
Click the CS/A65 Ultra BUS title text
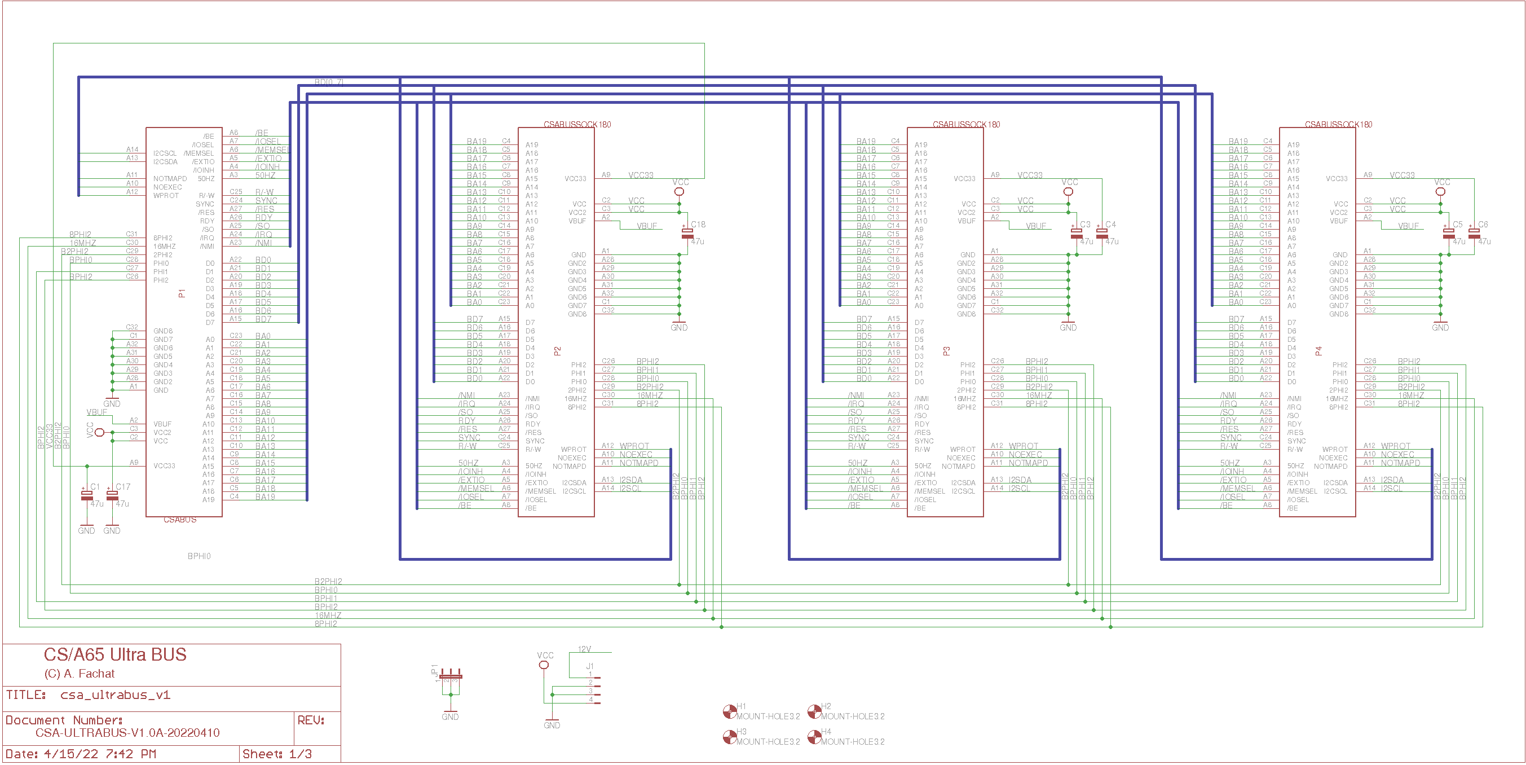(x=115, y=655)
